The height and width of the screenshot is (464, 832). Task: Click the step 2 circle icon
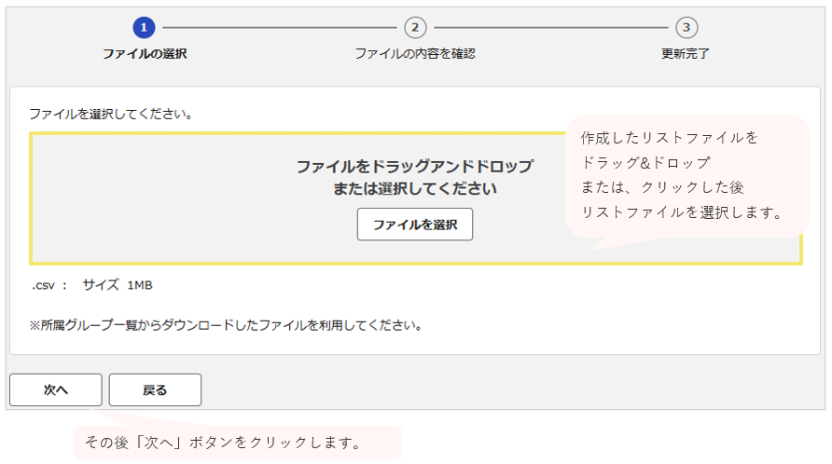[415, 28]
